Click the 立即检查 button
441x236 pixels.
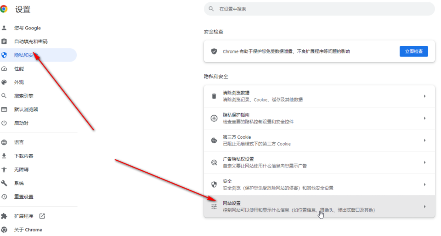pos(413,51)
